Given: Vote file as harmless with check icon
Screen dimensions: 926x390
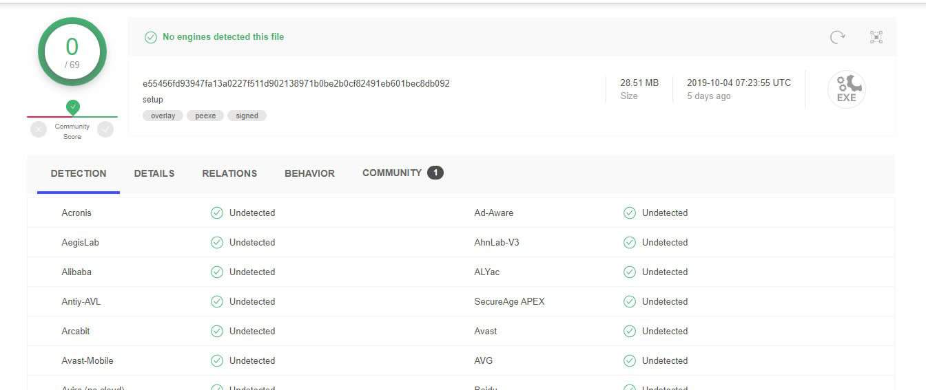Looking at the screenshot, I should (105, 129).
